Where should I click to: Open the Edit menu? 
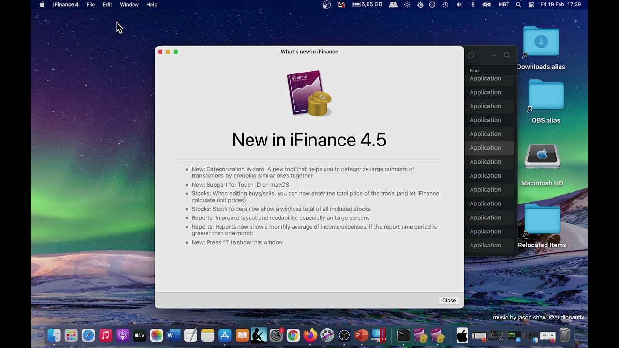tap(107, 4)
